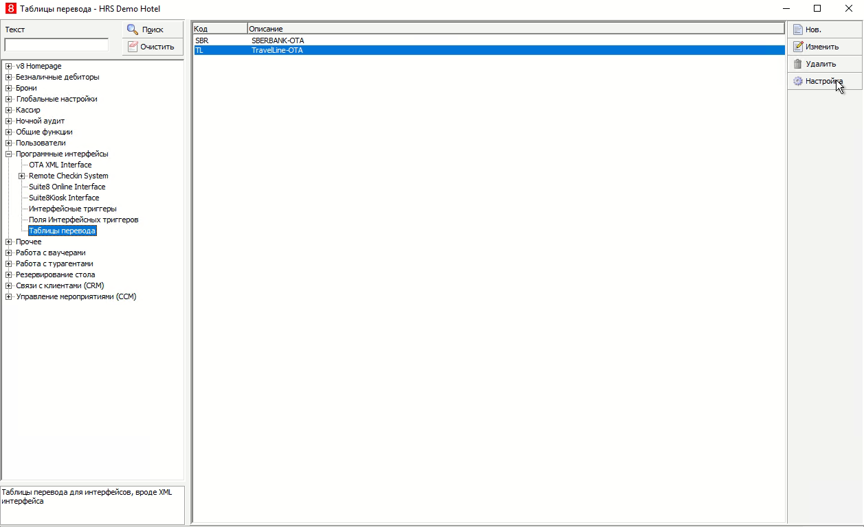Image resolution: width=864 pixels, height=527 pixels.
Task: Select Работа с турагентами label
Action: pos(54,263)
